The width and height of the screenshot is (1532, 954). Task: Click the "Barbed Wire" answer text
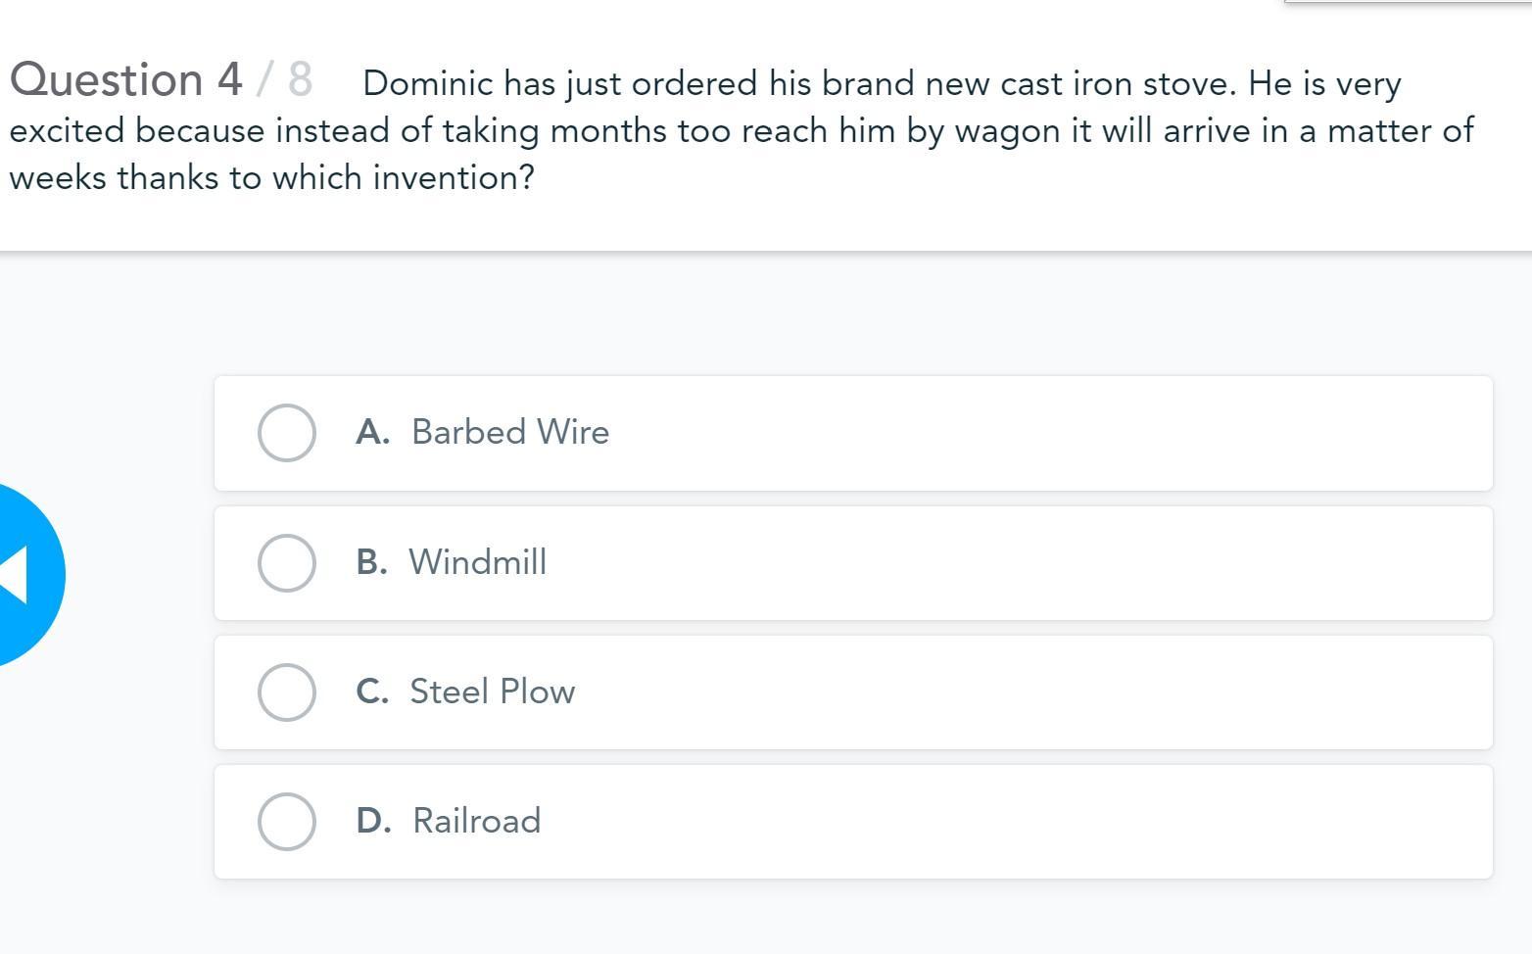[x=510, y=432]
